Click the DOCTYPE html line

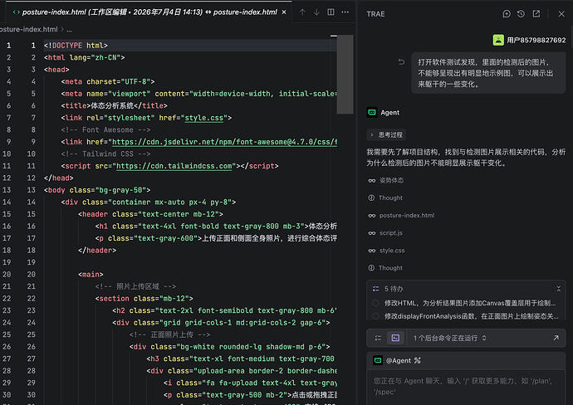point(76,46)
